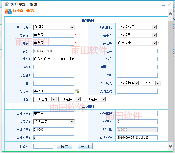Click the 登陆次数 login count field
175x153 pixels.
click(54, 138)
